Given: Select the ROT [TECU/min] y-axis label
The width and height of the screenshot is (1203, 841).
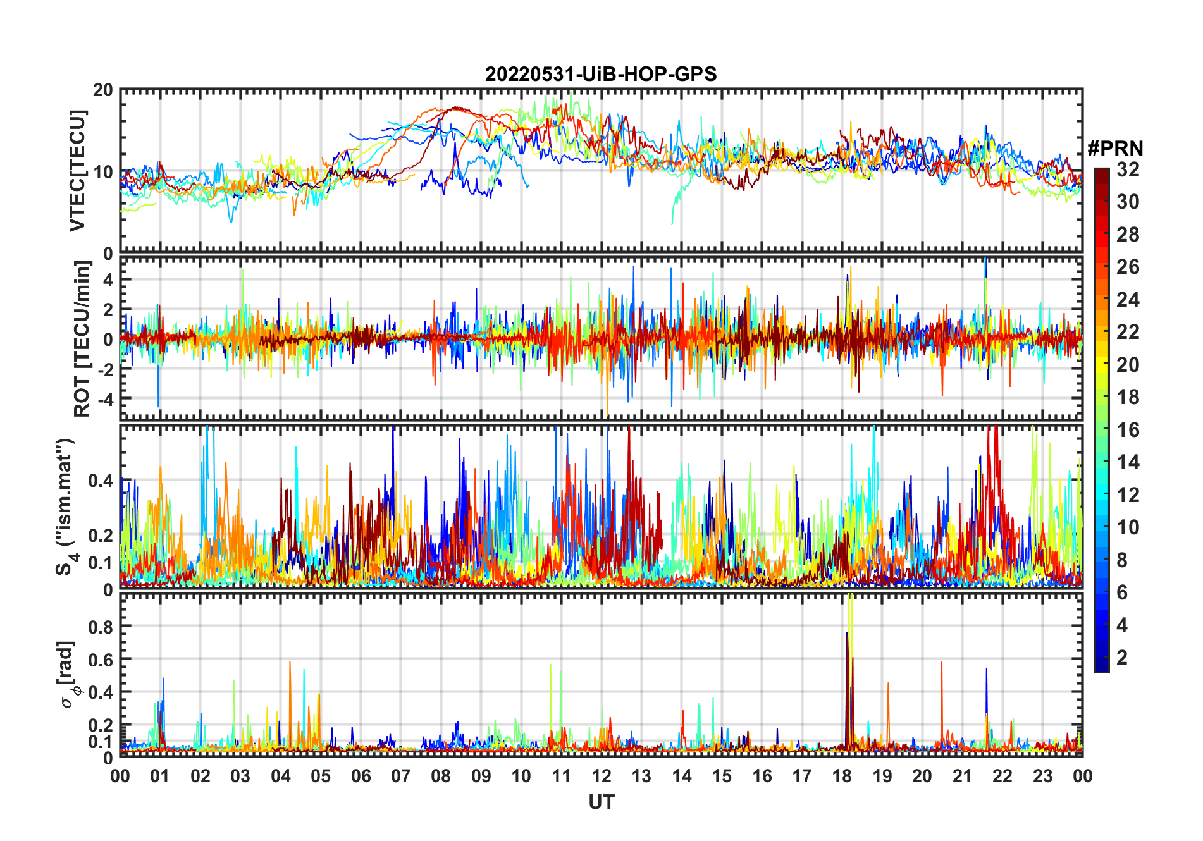Looking at the screenshot, I should pos(82,338).
